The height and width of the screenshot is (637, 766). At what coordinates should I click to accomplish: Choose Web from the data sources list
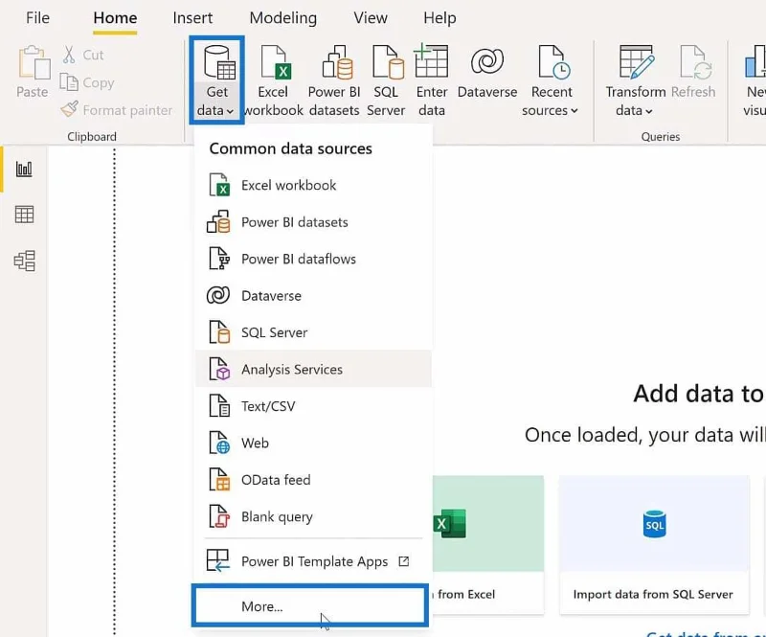tap(313, 443)
